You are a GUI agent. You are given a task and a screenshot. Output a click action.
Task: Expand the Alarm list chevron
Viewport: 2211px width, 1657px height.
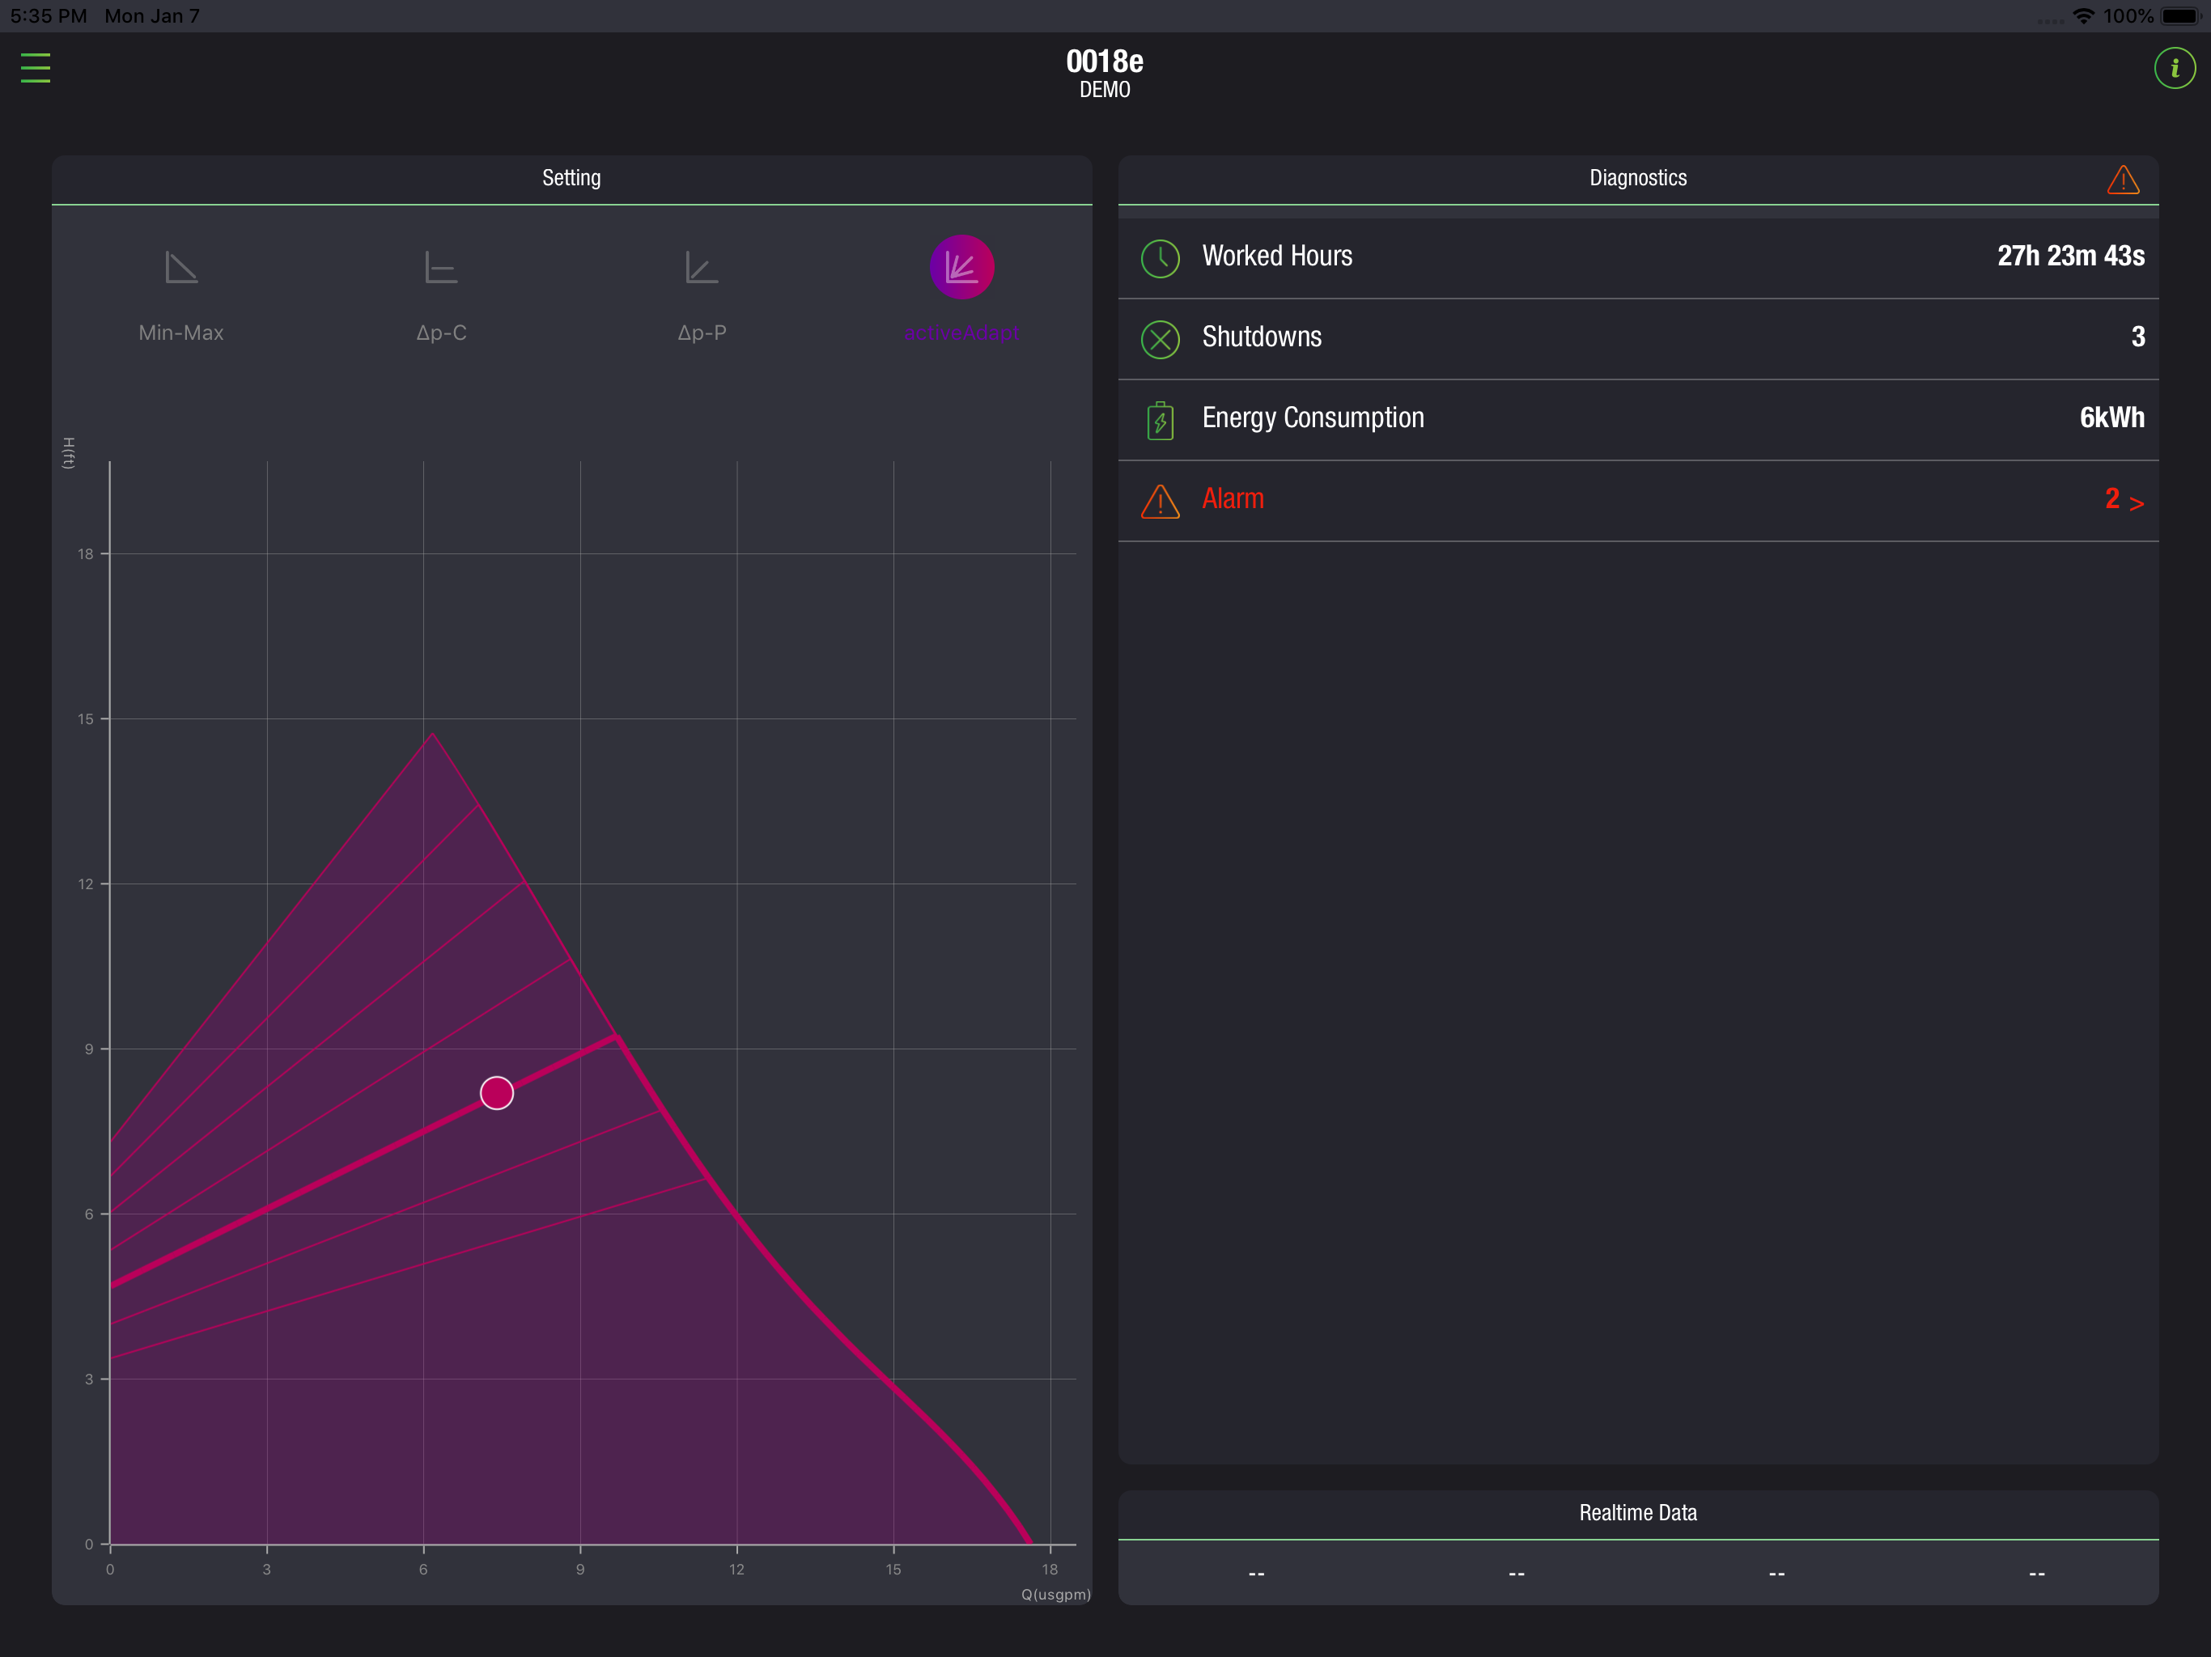click(2137, 504)
